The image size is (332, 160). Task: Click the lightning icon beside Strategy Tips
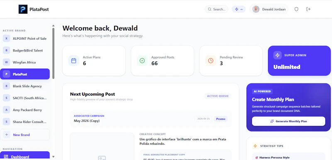point(255,146)
